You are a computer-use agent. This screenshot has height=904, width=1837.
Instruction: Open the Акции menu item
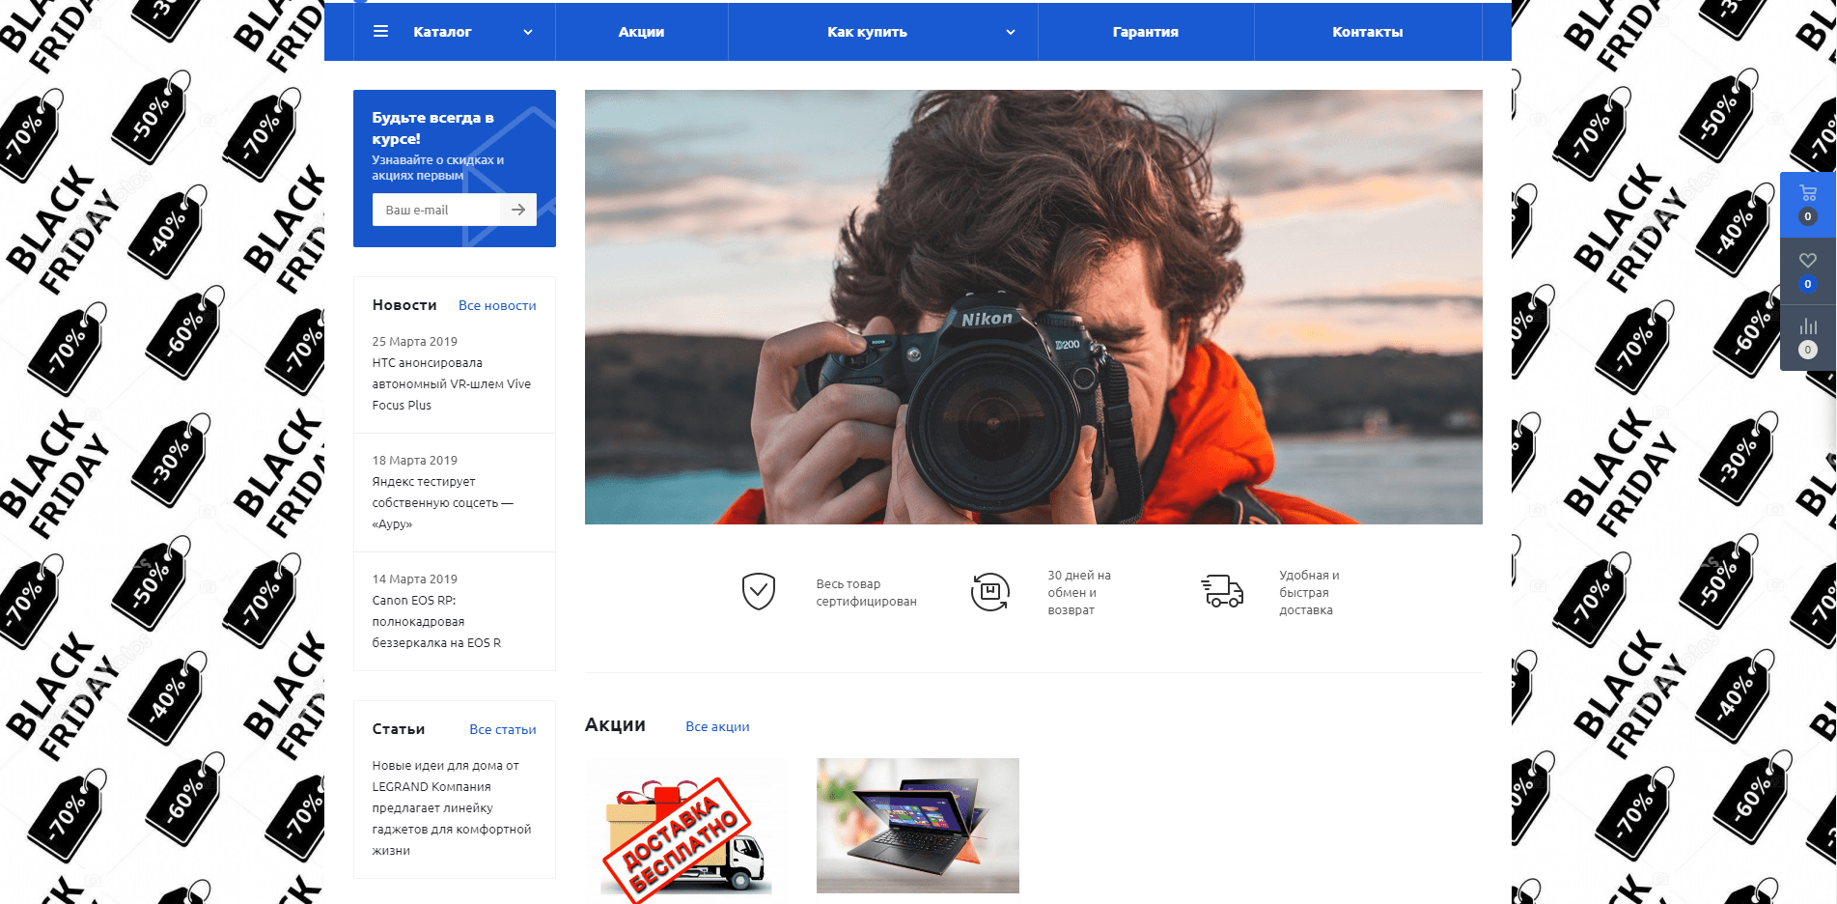pos(641,32)
